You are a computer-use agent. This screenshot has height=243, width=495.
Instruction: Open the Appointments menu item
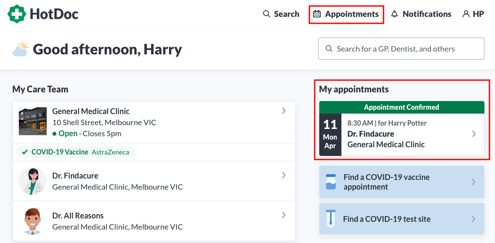pos(346,14)
